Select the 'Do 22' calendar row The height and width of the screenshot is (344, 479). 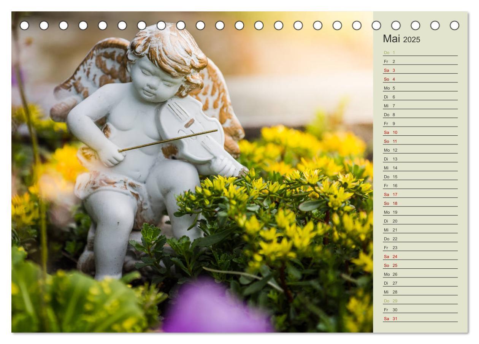(420, 239)
